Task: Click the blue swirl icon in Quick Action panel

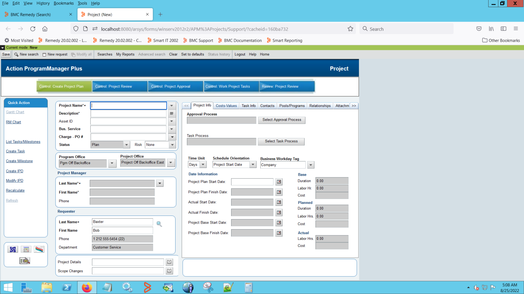Action: [x=13, y=249]
